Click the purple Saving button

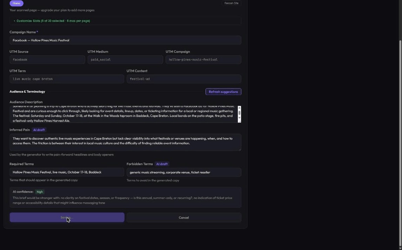tap(67, 217)
